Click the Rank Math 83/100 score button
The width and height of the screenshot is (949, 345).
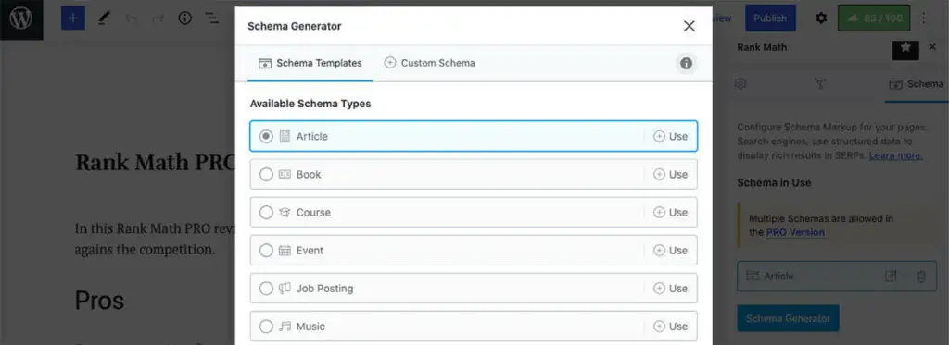pyautogui.click(x=874, y=18)
